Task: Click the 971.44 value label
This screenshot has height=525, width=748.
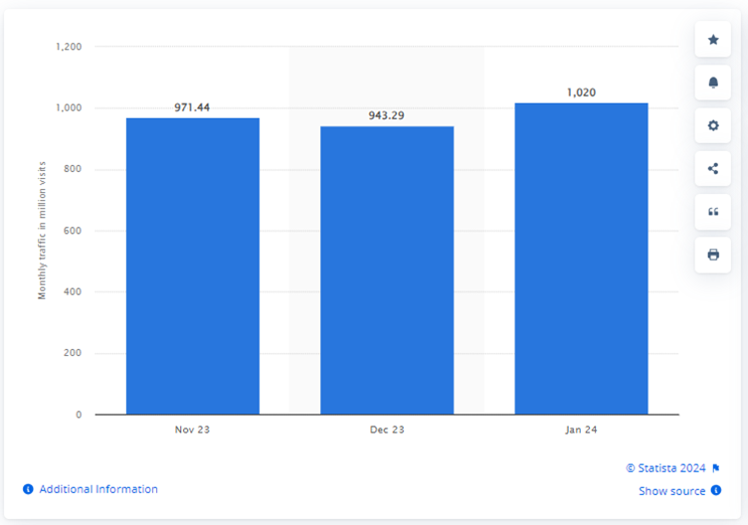Action: click(x=192, y=107)
